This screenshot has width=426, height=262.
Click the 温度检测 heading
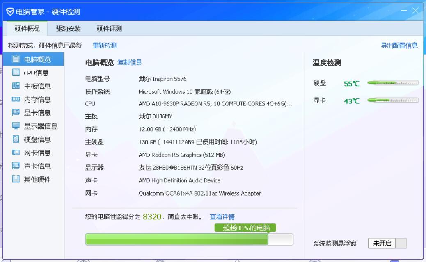click(327, 63)
